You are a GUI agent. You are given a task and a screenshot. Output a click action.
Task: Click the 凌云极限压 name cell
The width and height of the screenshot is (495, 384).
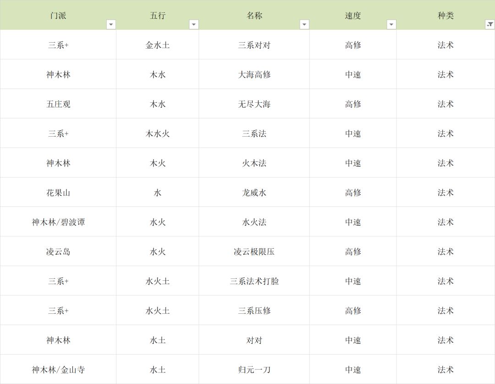254,251
